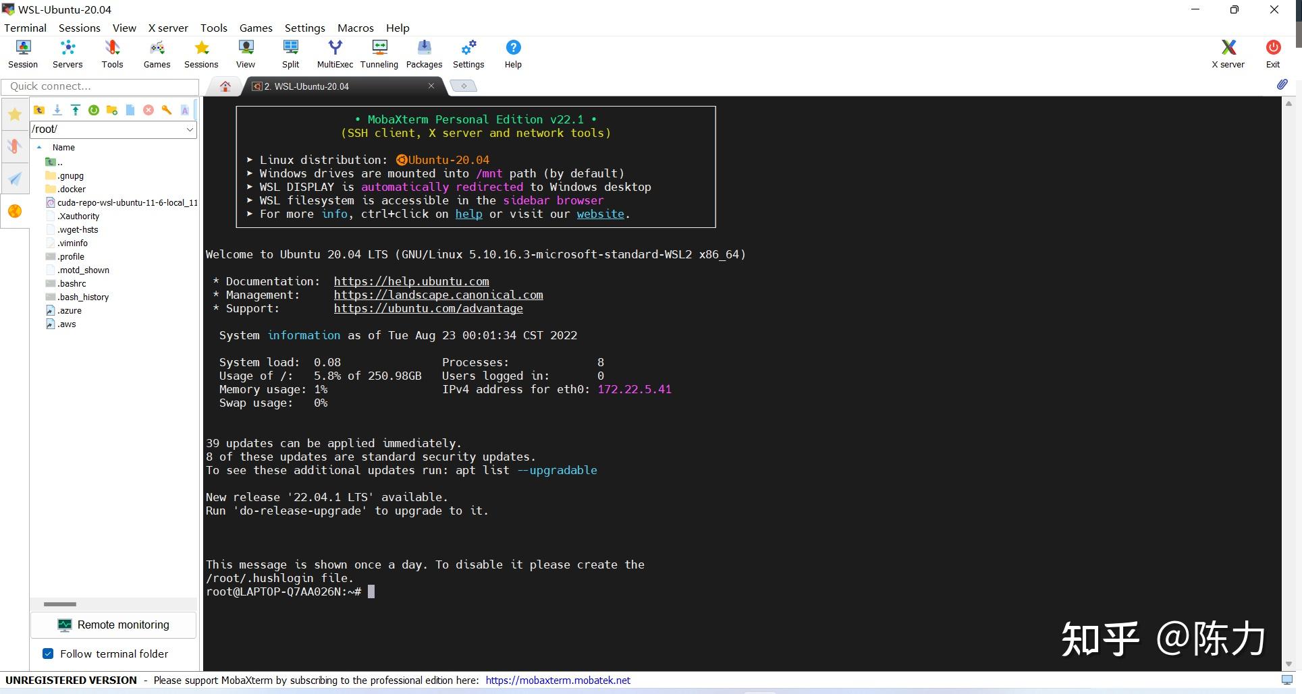Start a new Session

(x=22, y=53)
